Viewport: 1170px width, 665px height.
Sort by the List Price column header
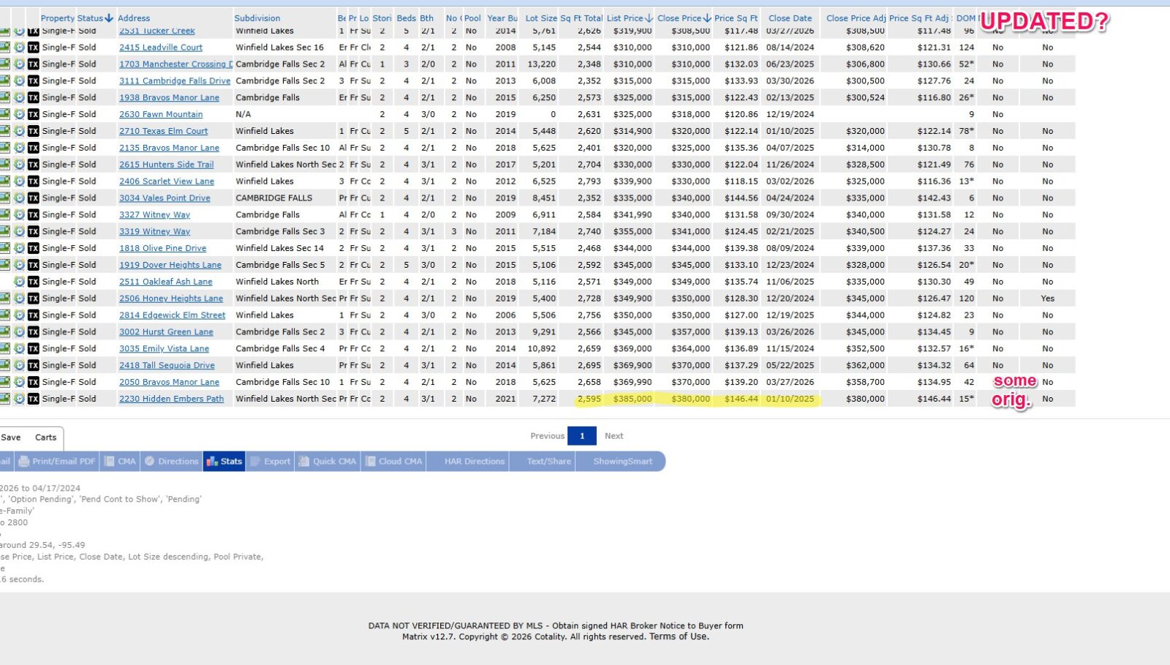pos(624,18)
